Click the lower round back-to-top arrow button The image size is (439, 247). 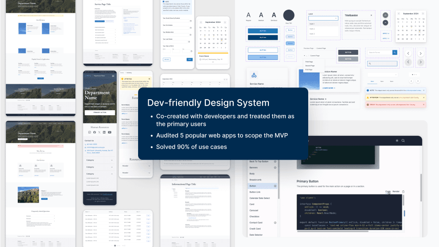coord(385,22)
